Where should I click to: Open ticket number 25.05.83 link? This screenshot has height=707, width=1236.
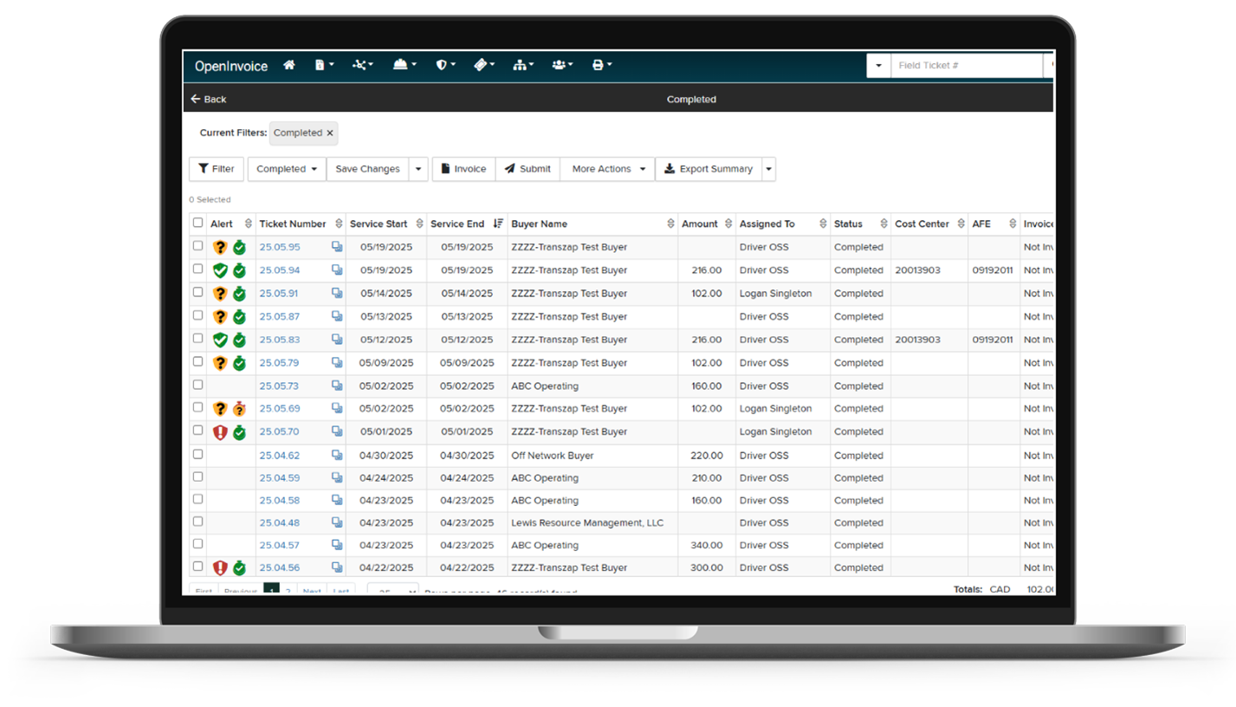click(279, 340)
